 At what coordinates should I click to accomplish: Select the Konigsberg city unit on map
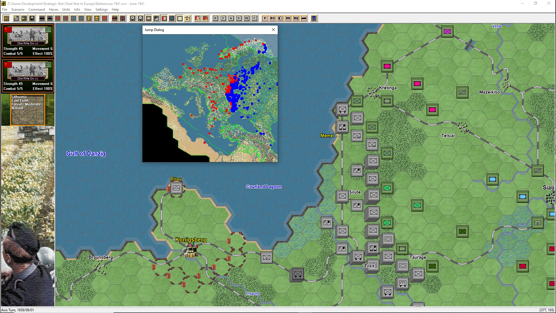pos(191,250)
